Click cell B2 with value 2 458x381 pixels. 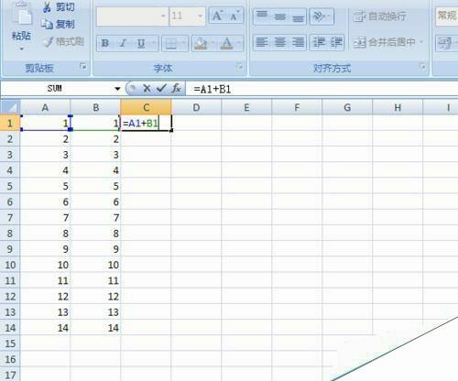coord(95,139)
